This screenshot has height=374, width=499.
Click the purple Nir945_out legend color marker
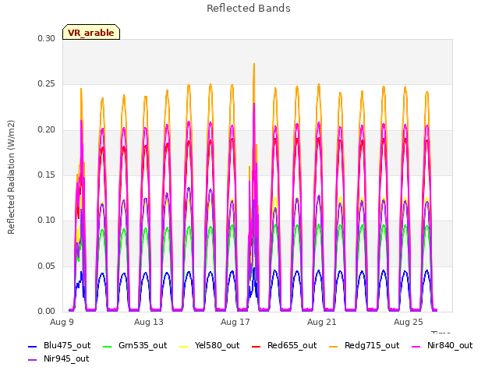tap(32, 360)
